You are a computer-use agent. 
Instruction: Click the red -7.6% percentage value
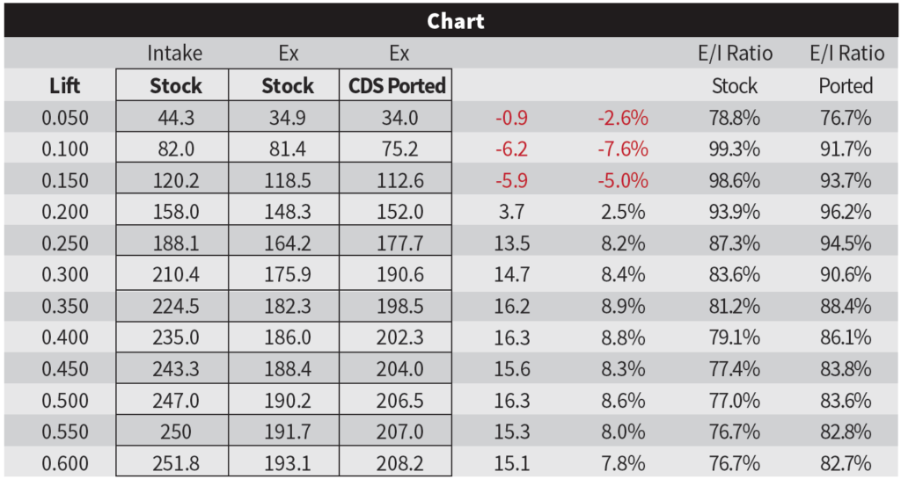(x=621, y=149)
